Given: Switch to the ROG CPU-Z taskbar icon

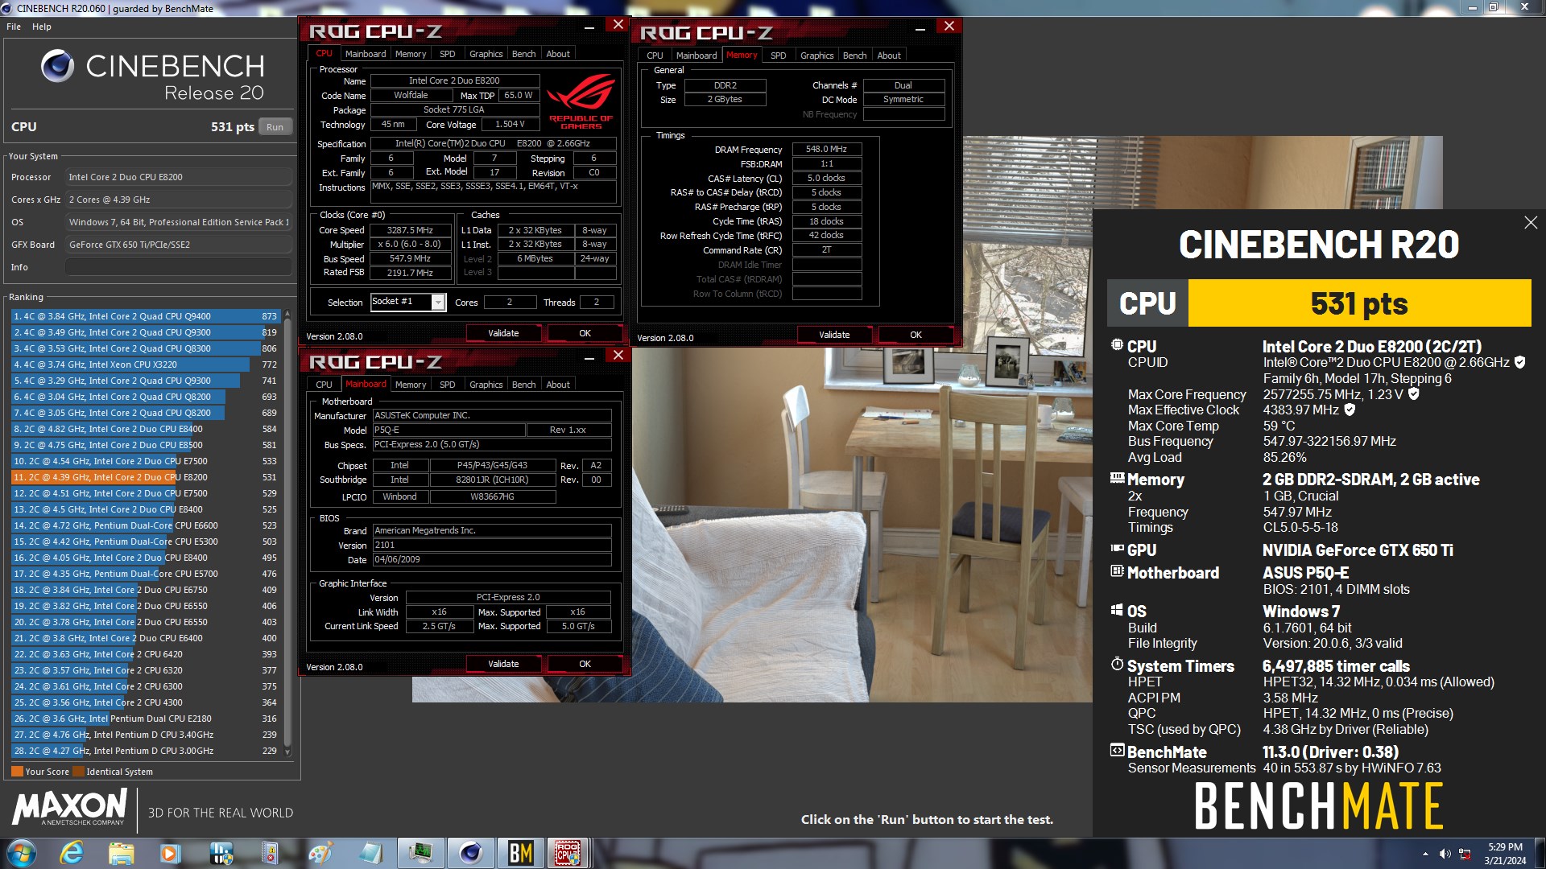Looking at the screenshot, I should pyautogui.click(x=568, y=853).
